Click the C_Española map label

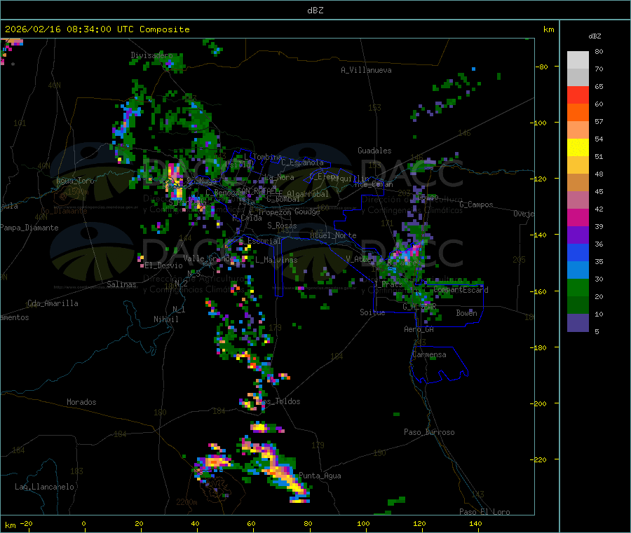(x=302, y=162)
